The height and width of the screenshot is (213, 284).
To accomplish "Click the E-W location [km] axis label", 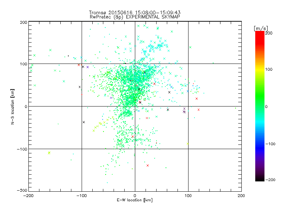I will (x=135, y=200).
